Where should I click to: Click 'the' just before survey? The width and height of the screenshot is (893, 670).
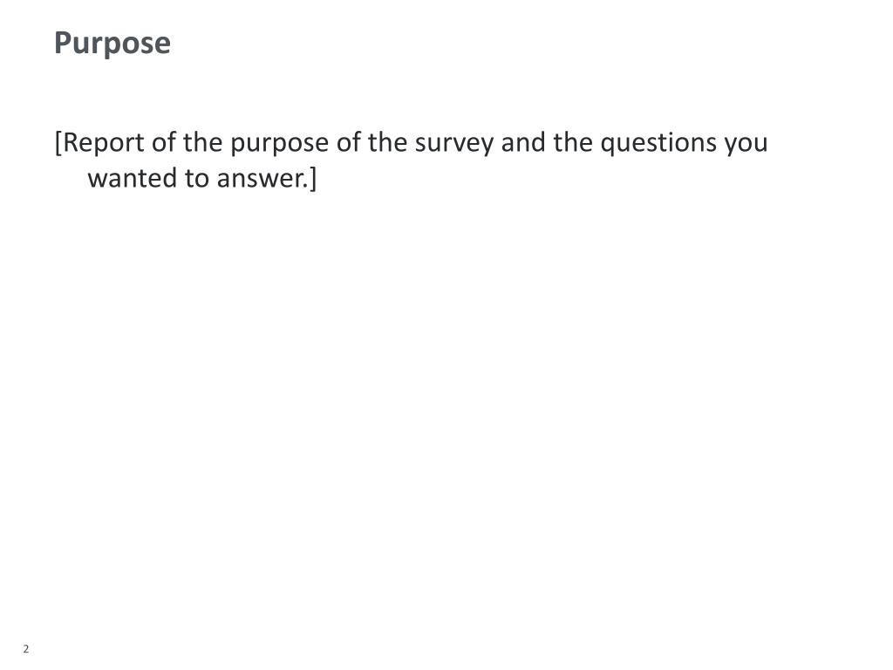387,142
